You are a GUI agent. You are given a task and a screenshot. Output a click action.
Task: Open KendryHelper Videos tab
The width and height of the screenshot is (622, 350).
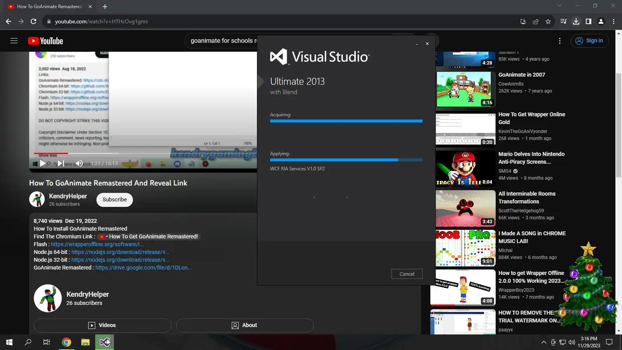point(103,325)
